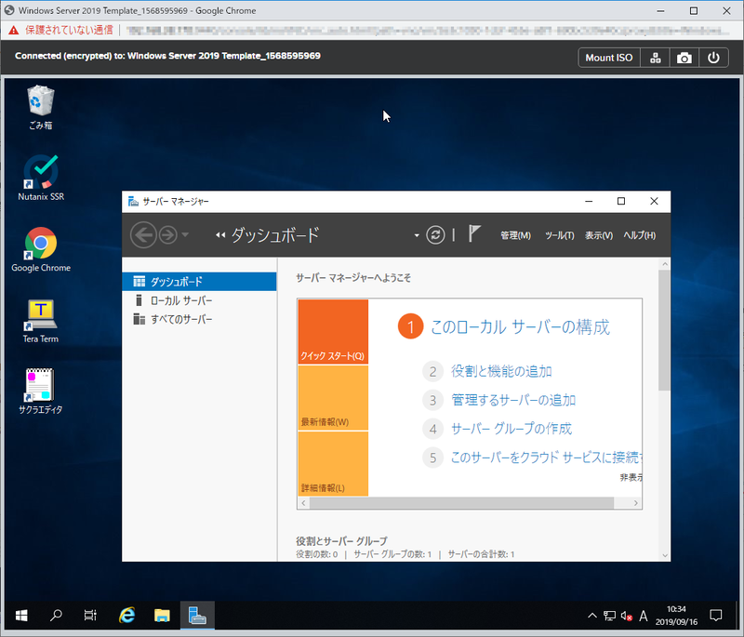Select the 詳細情報(L) tile
The width and height of the screenshot is (744, 637).
(x=333, y=464)
